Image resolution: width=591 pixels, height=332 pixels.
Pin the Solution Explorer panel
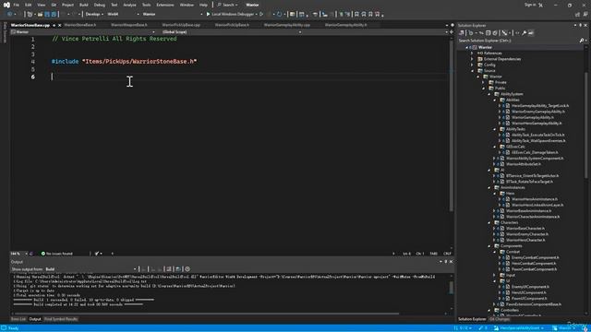tap(581, 25)
